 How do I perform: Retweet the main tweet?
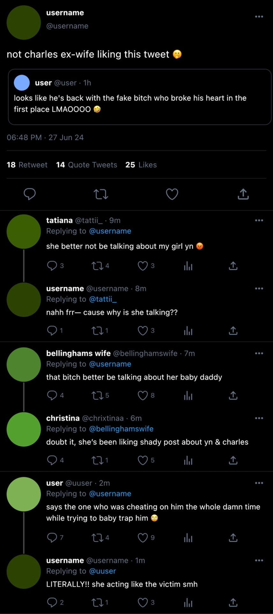click(x=101, y=194)
